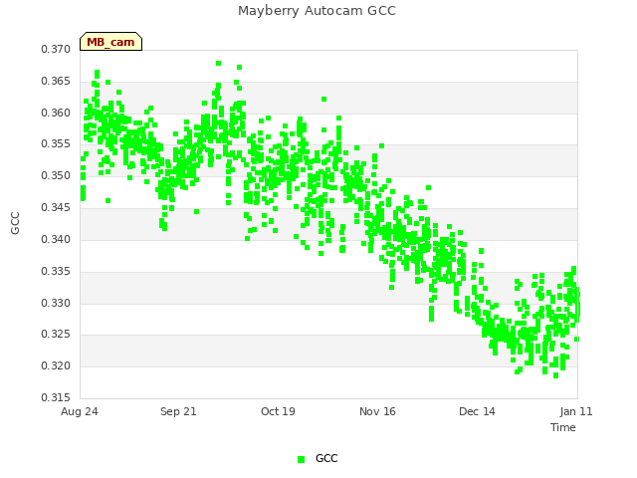The image size is (637, 478).
Task: Click the GCC legend label
Action: tap(326, 458)
